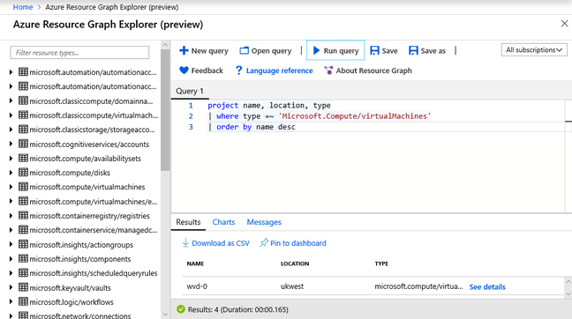Click Pin to dashboard link text
The image size is (572, 319).
[298, 243]
